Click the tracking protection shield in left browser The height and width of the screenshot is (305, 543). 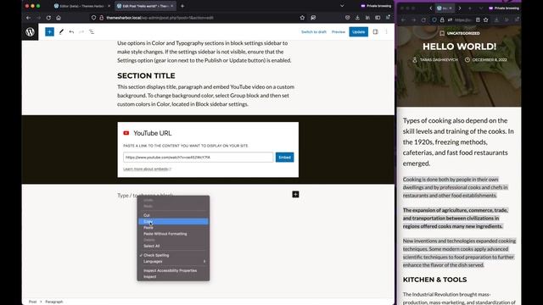[x=93, y=18]
